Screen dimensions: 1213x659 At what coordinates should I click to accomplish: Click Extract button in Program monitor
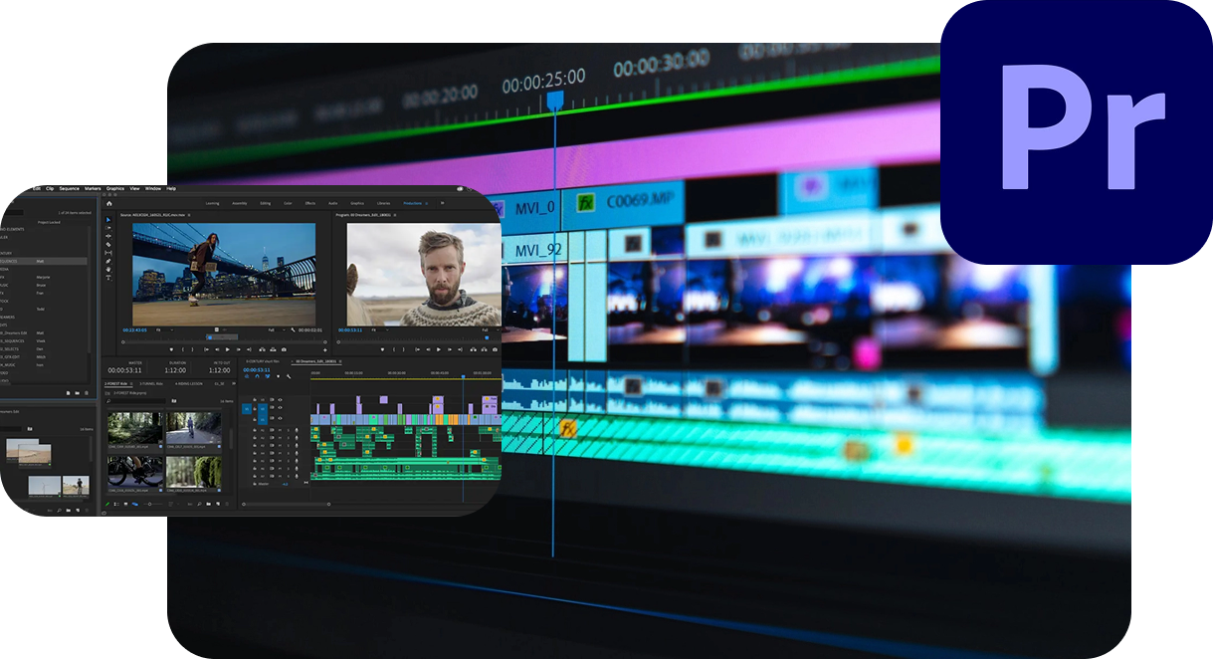tap(484, 349)
